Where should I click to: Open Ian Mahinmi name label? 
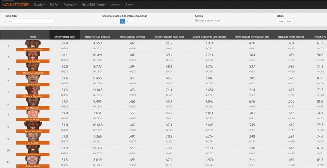tap(33, 108)
